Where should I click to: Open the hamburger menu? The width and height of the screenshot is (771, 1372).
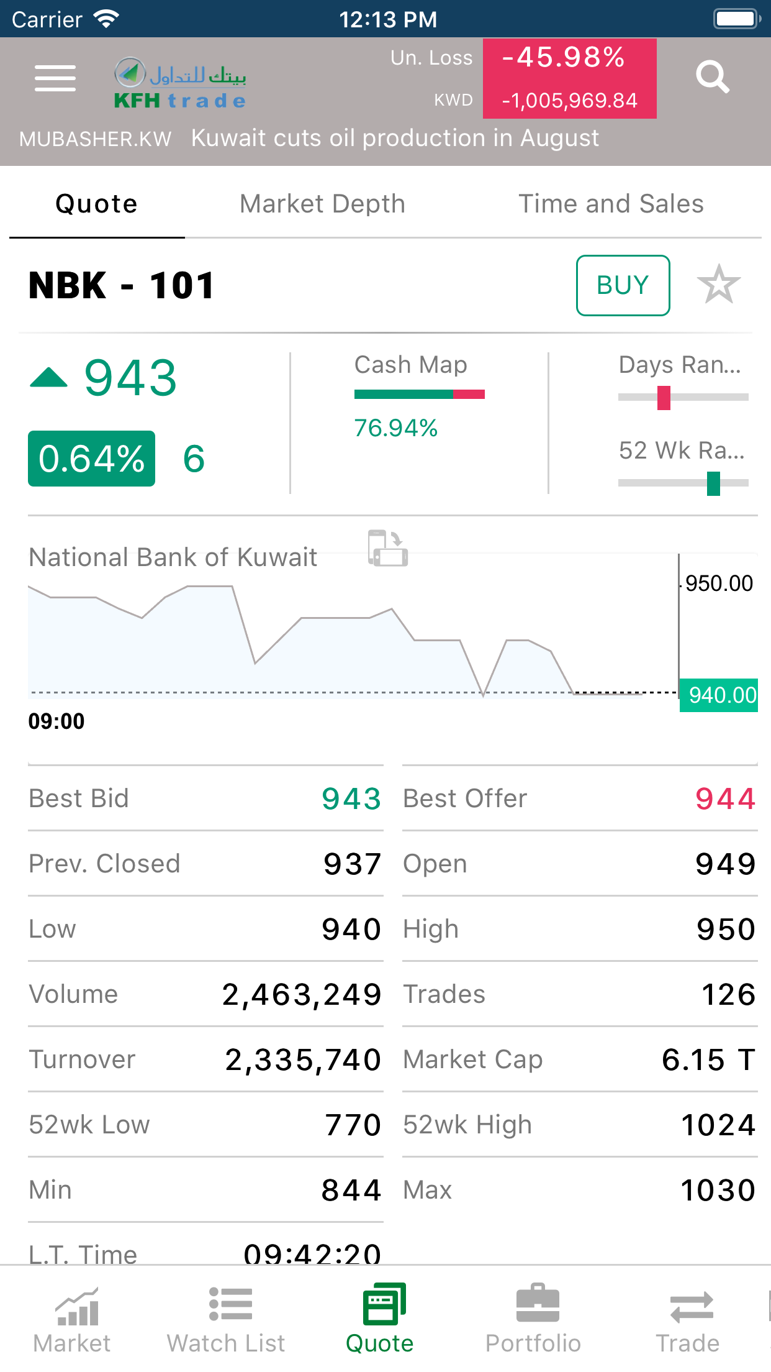tap(55, 78)
